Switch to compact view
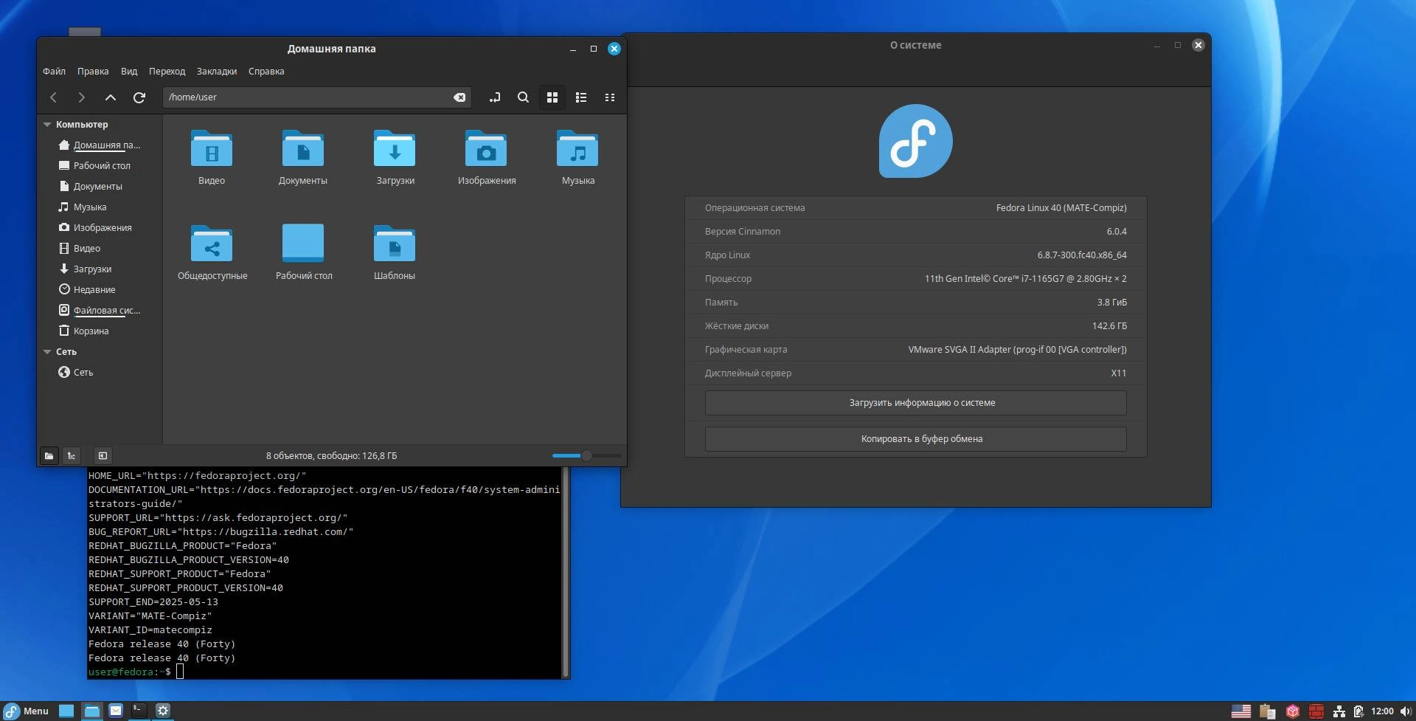Screen dimensions: 1416x721 coord(610,97)
